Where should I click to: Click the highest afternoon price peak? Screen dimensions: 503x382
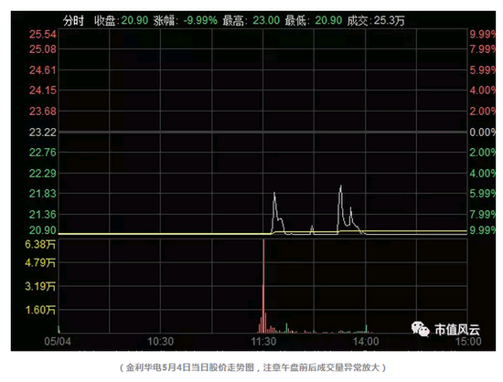pyautogui.click(x=341, y=186)
